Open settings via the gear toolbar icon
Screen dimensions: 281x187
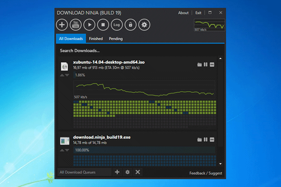coord(144,25)
